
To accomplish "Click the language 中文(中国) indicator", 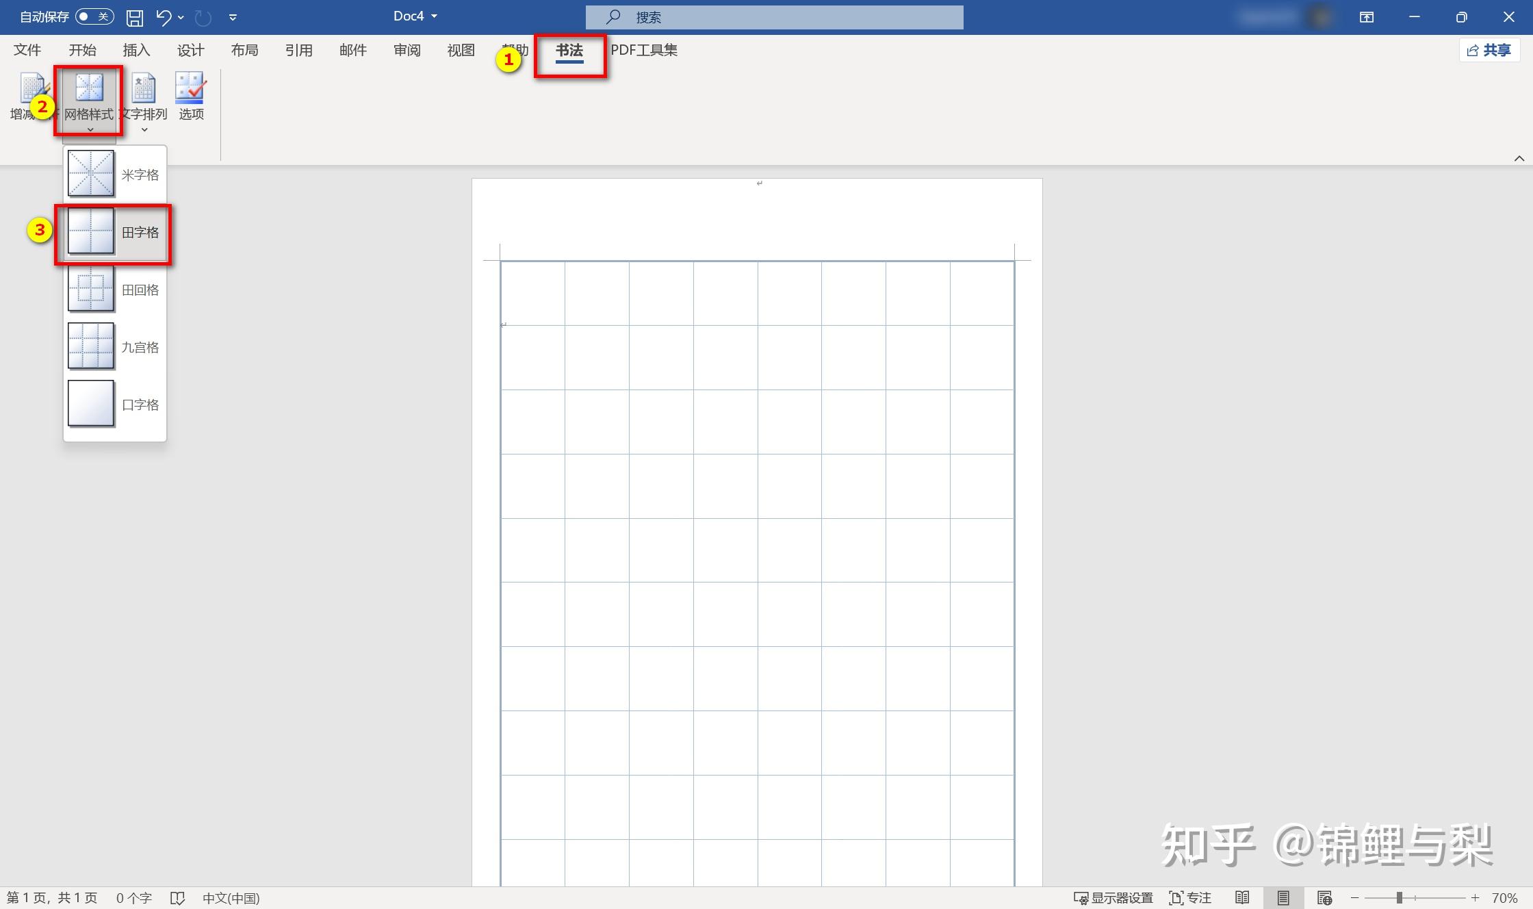I will (231, 898).
